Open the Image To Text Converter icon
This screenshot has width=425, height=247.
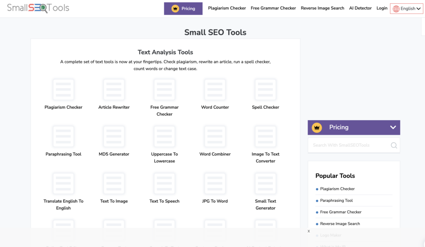[x=266, y=136]
